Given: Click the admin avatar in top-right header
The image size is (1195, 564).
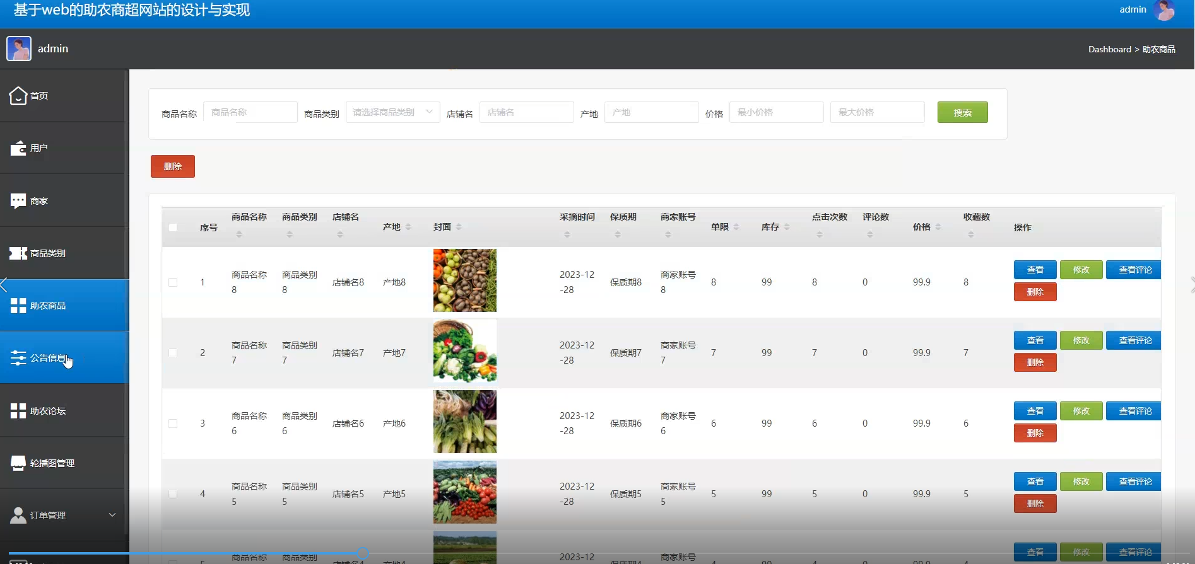Looking at the screenshot, I should (x=1164, y=9).
